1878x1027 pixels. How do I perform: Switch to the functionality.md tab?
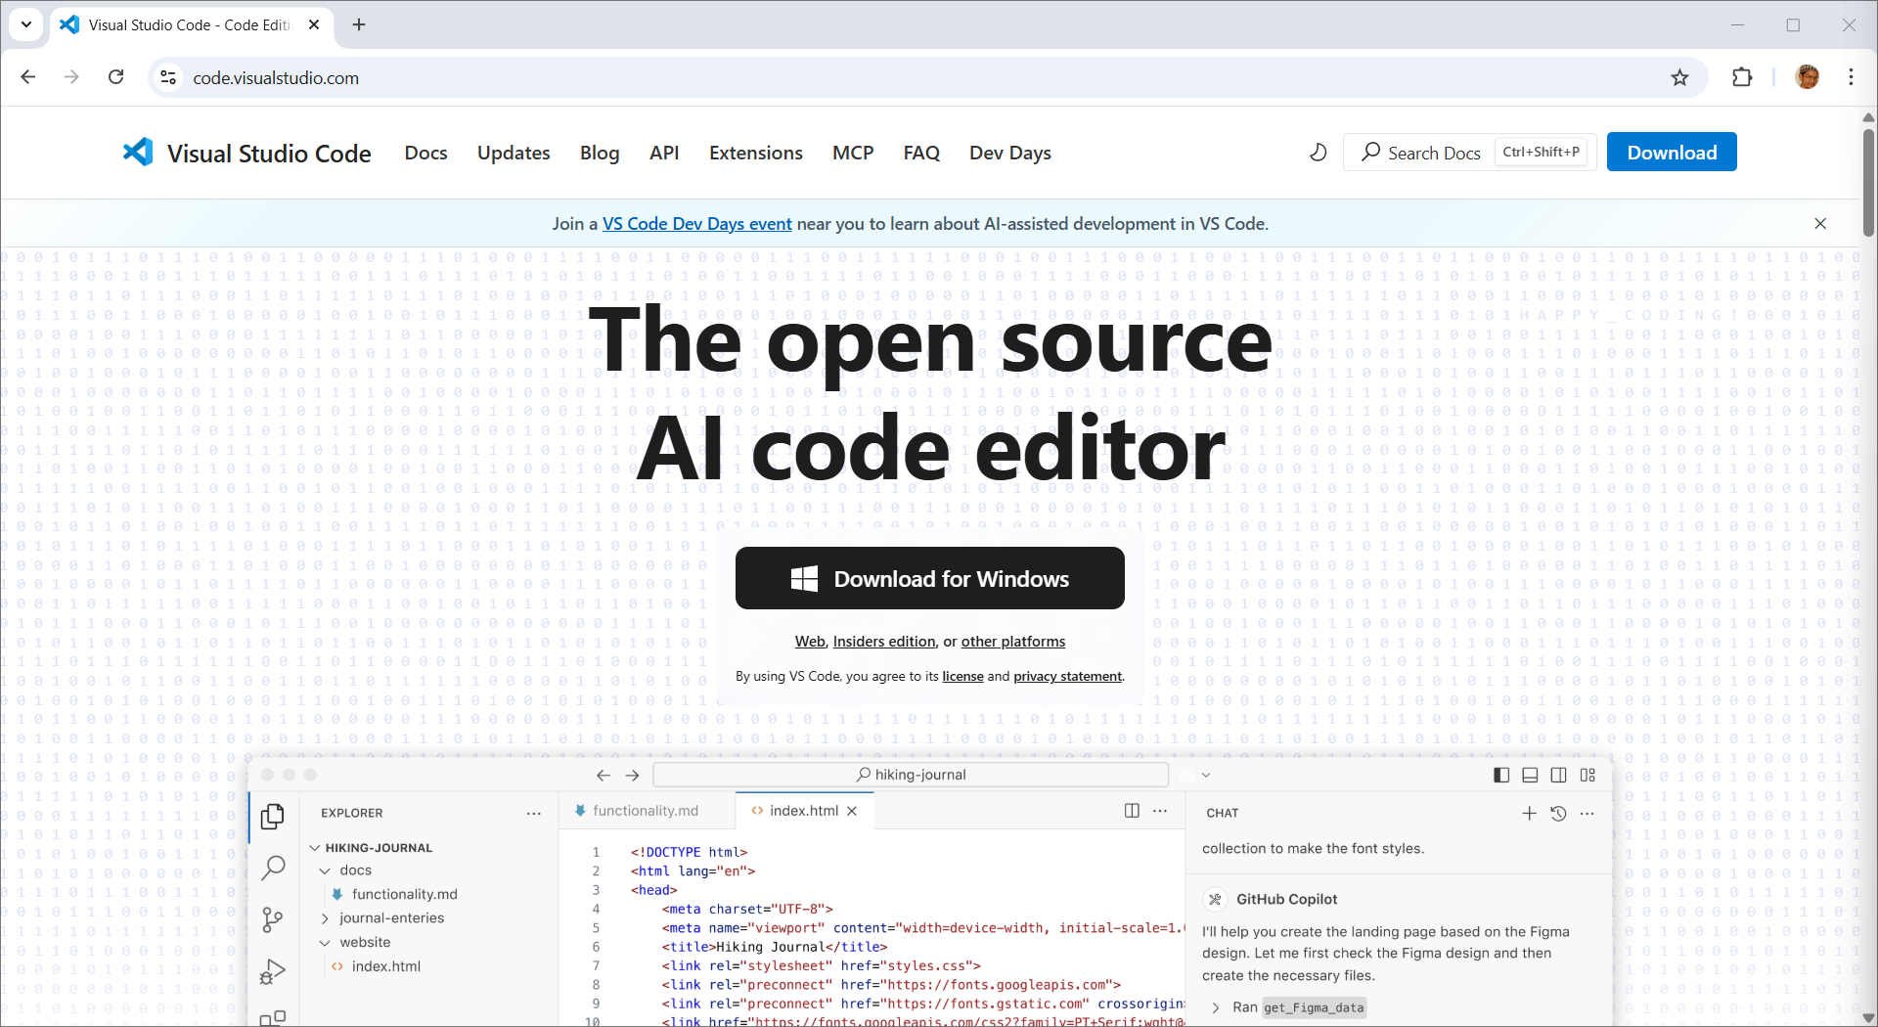pyautogui.click(x=645, y=811)
